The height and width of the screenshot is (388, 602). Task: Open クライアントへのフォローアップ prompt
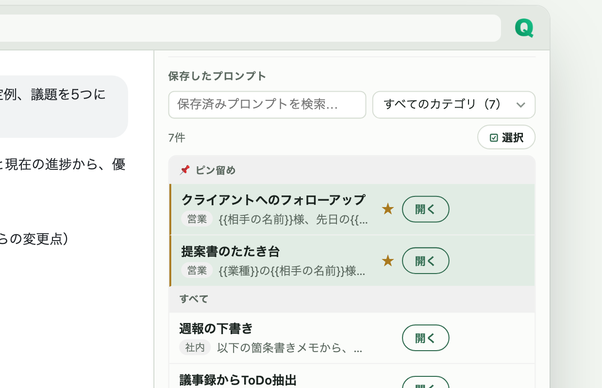[x=426, y=209]
